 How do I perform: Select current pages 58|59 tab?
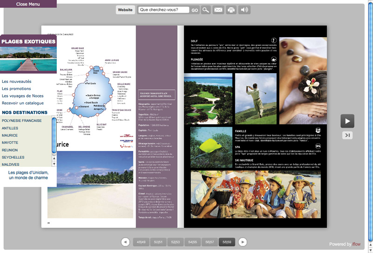click(227, 242)
